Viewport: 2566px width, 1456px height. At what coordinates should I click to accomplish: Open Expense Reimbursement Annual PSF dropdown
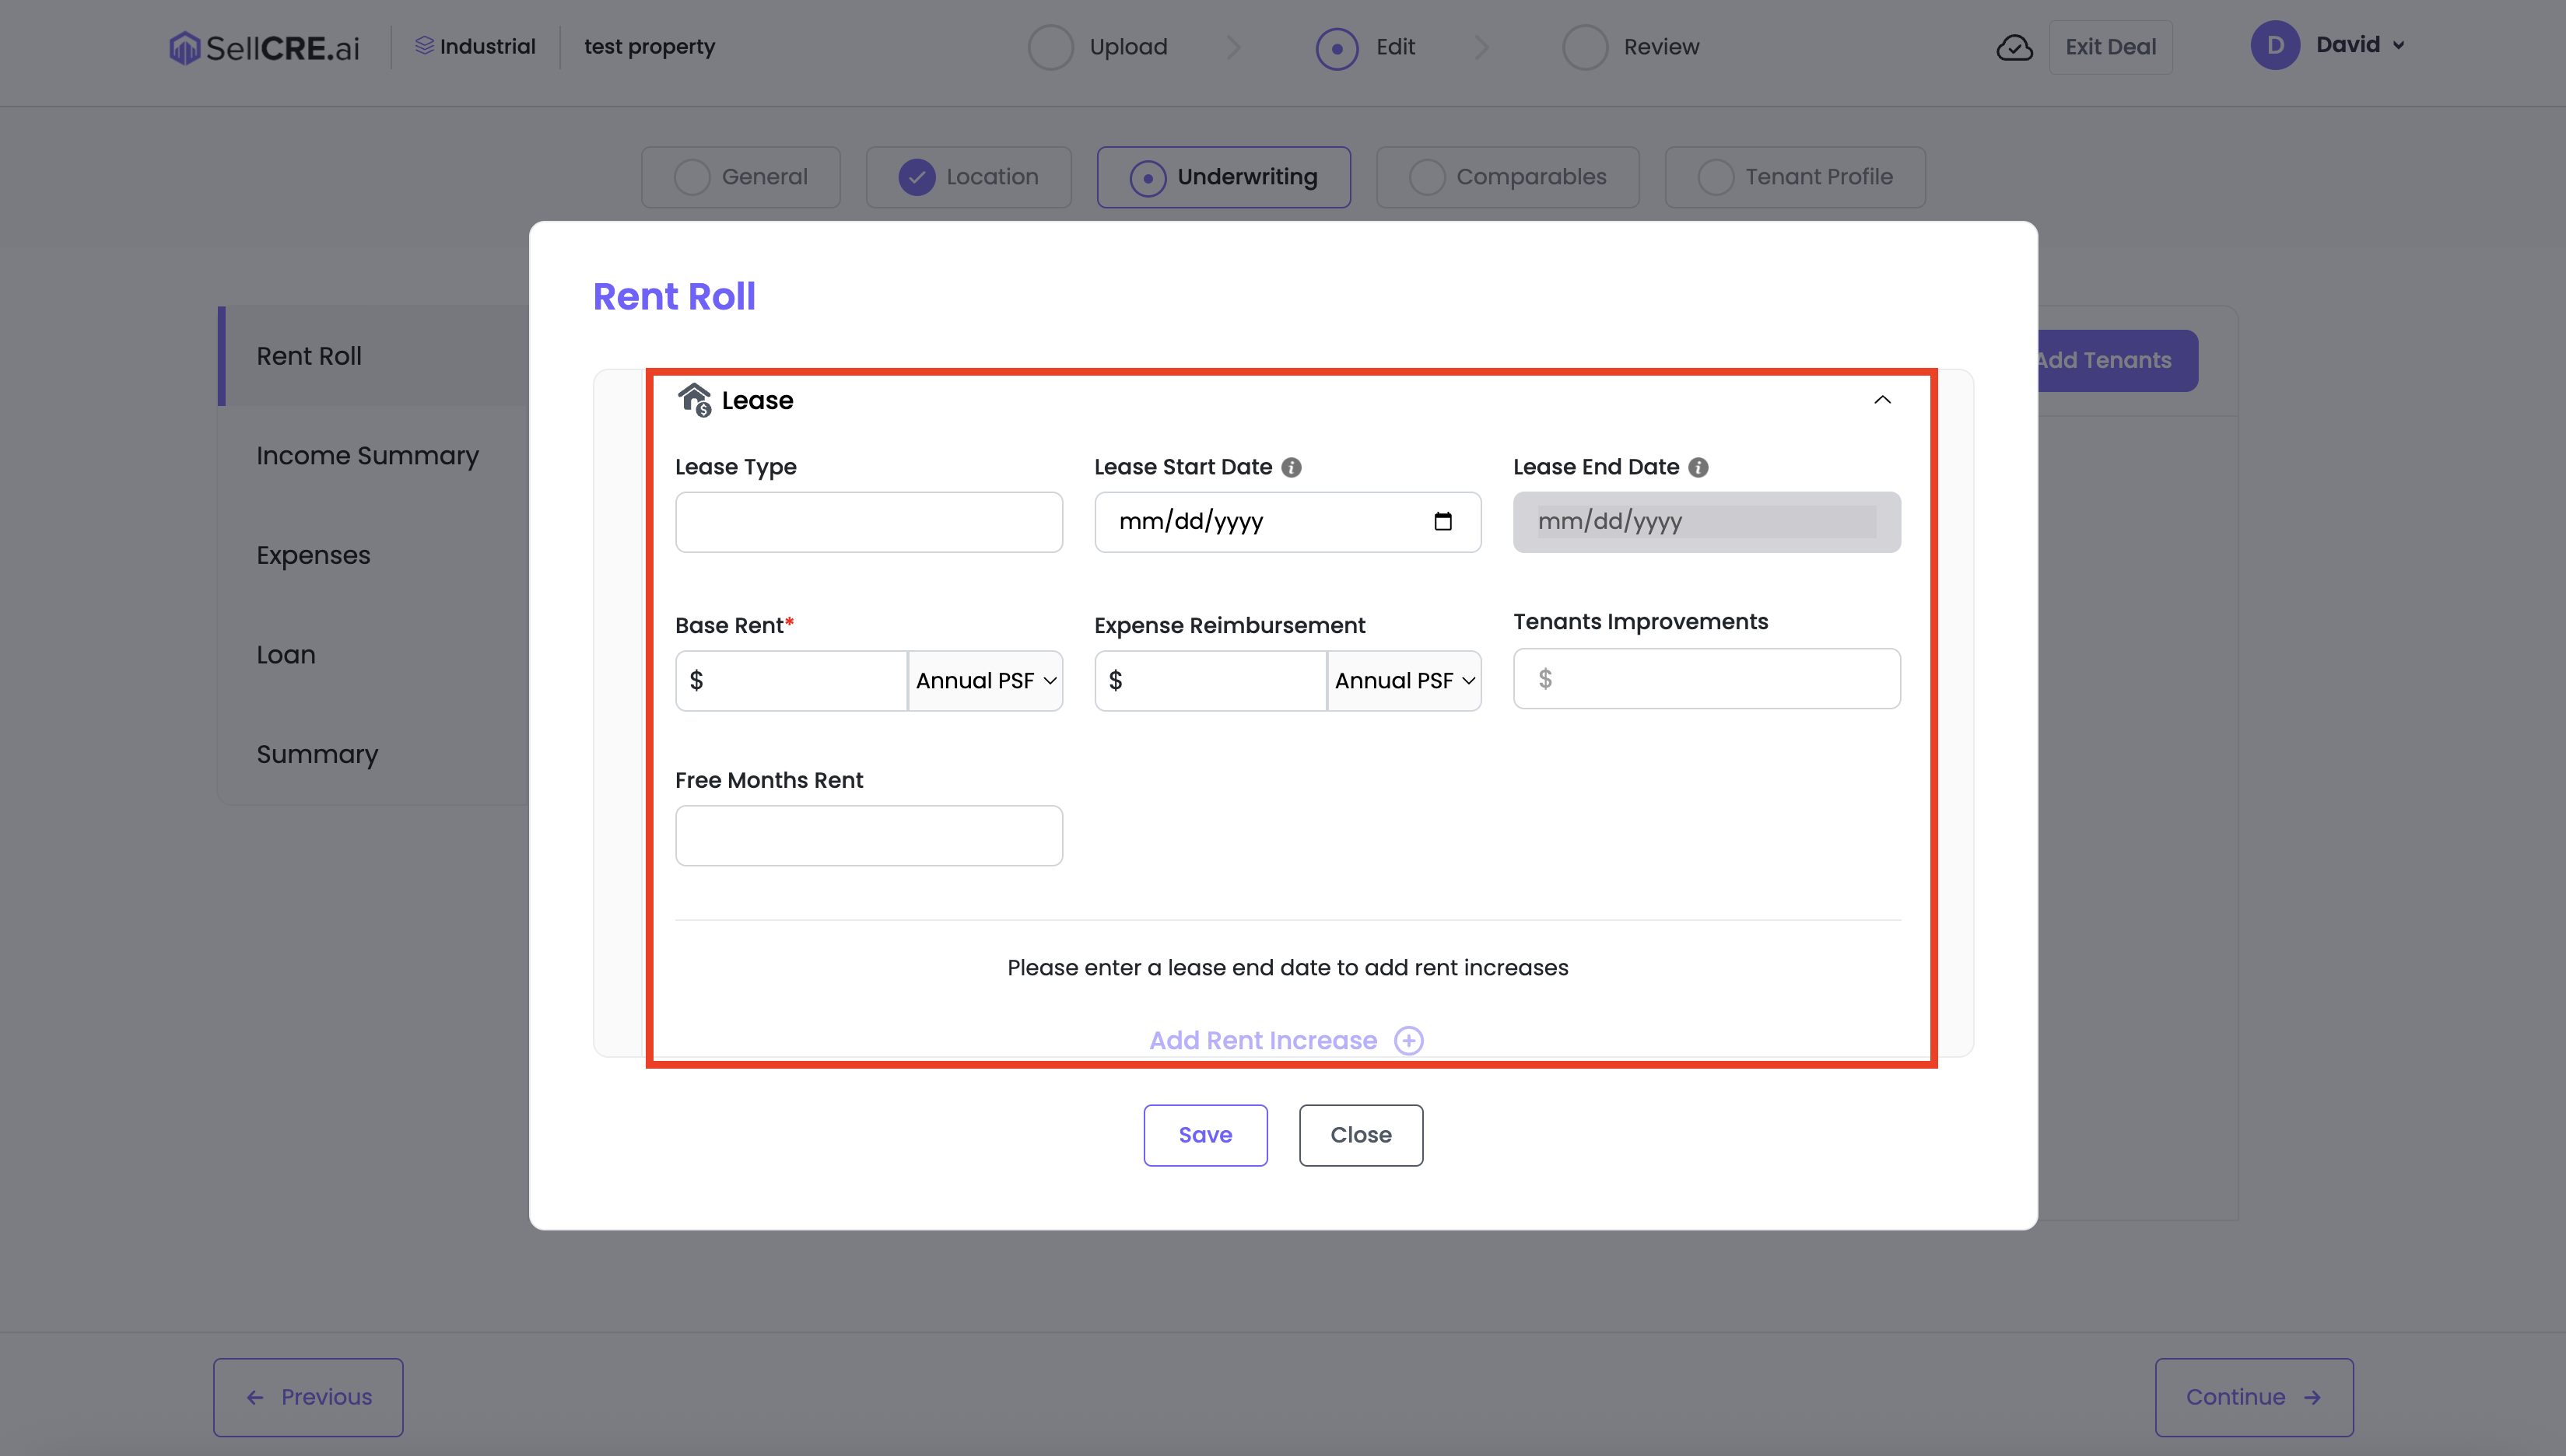(1404, 681)
